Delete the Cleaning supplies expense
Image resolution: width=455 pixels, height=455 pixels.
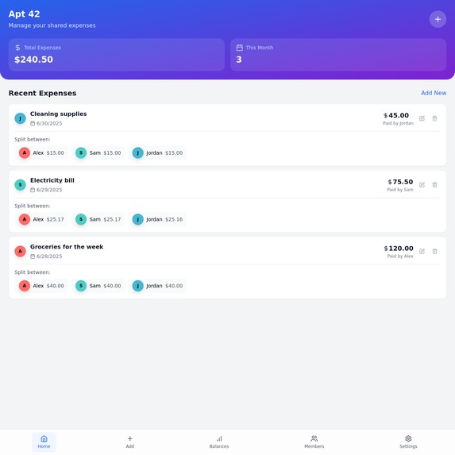(434, 118)
